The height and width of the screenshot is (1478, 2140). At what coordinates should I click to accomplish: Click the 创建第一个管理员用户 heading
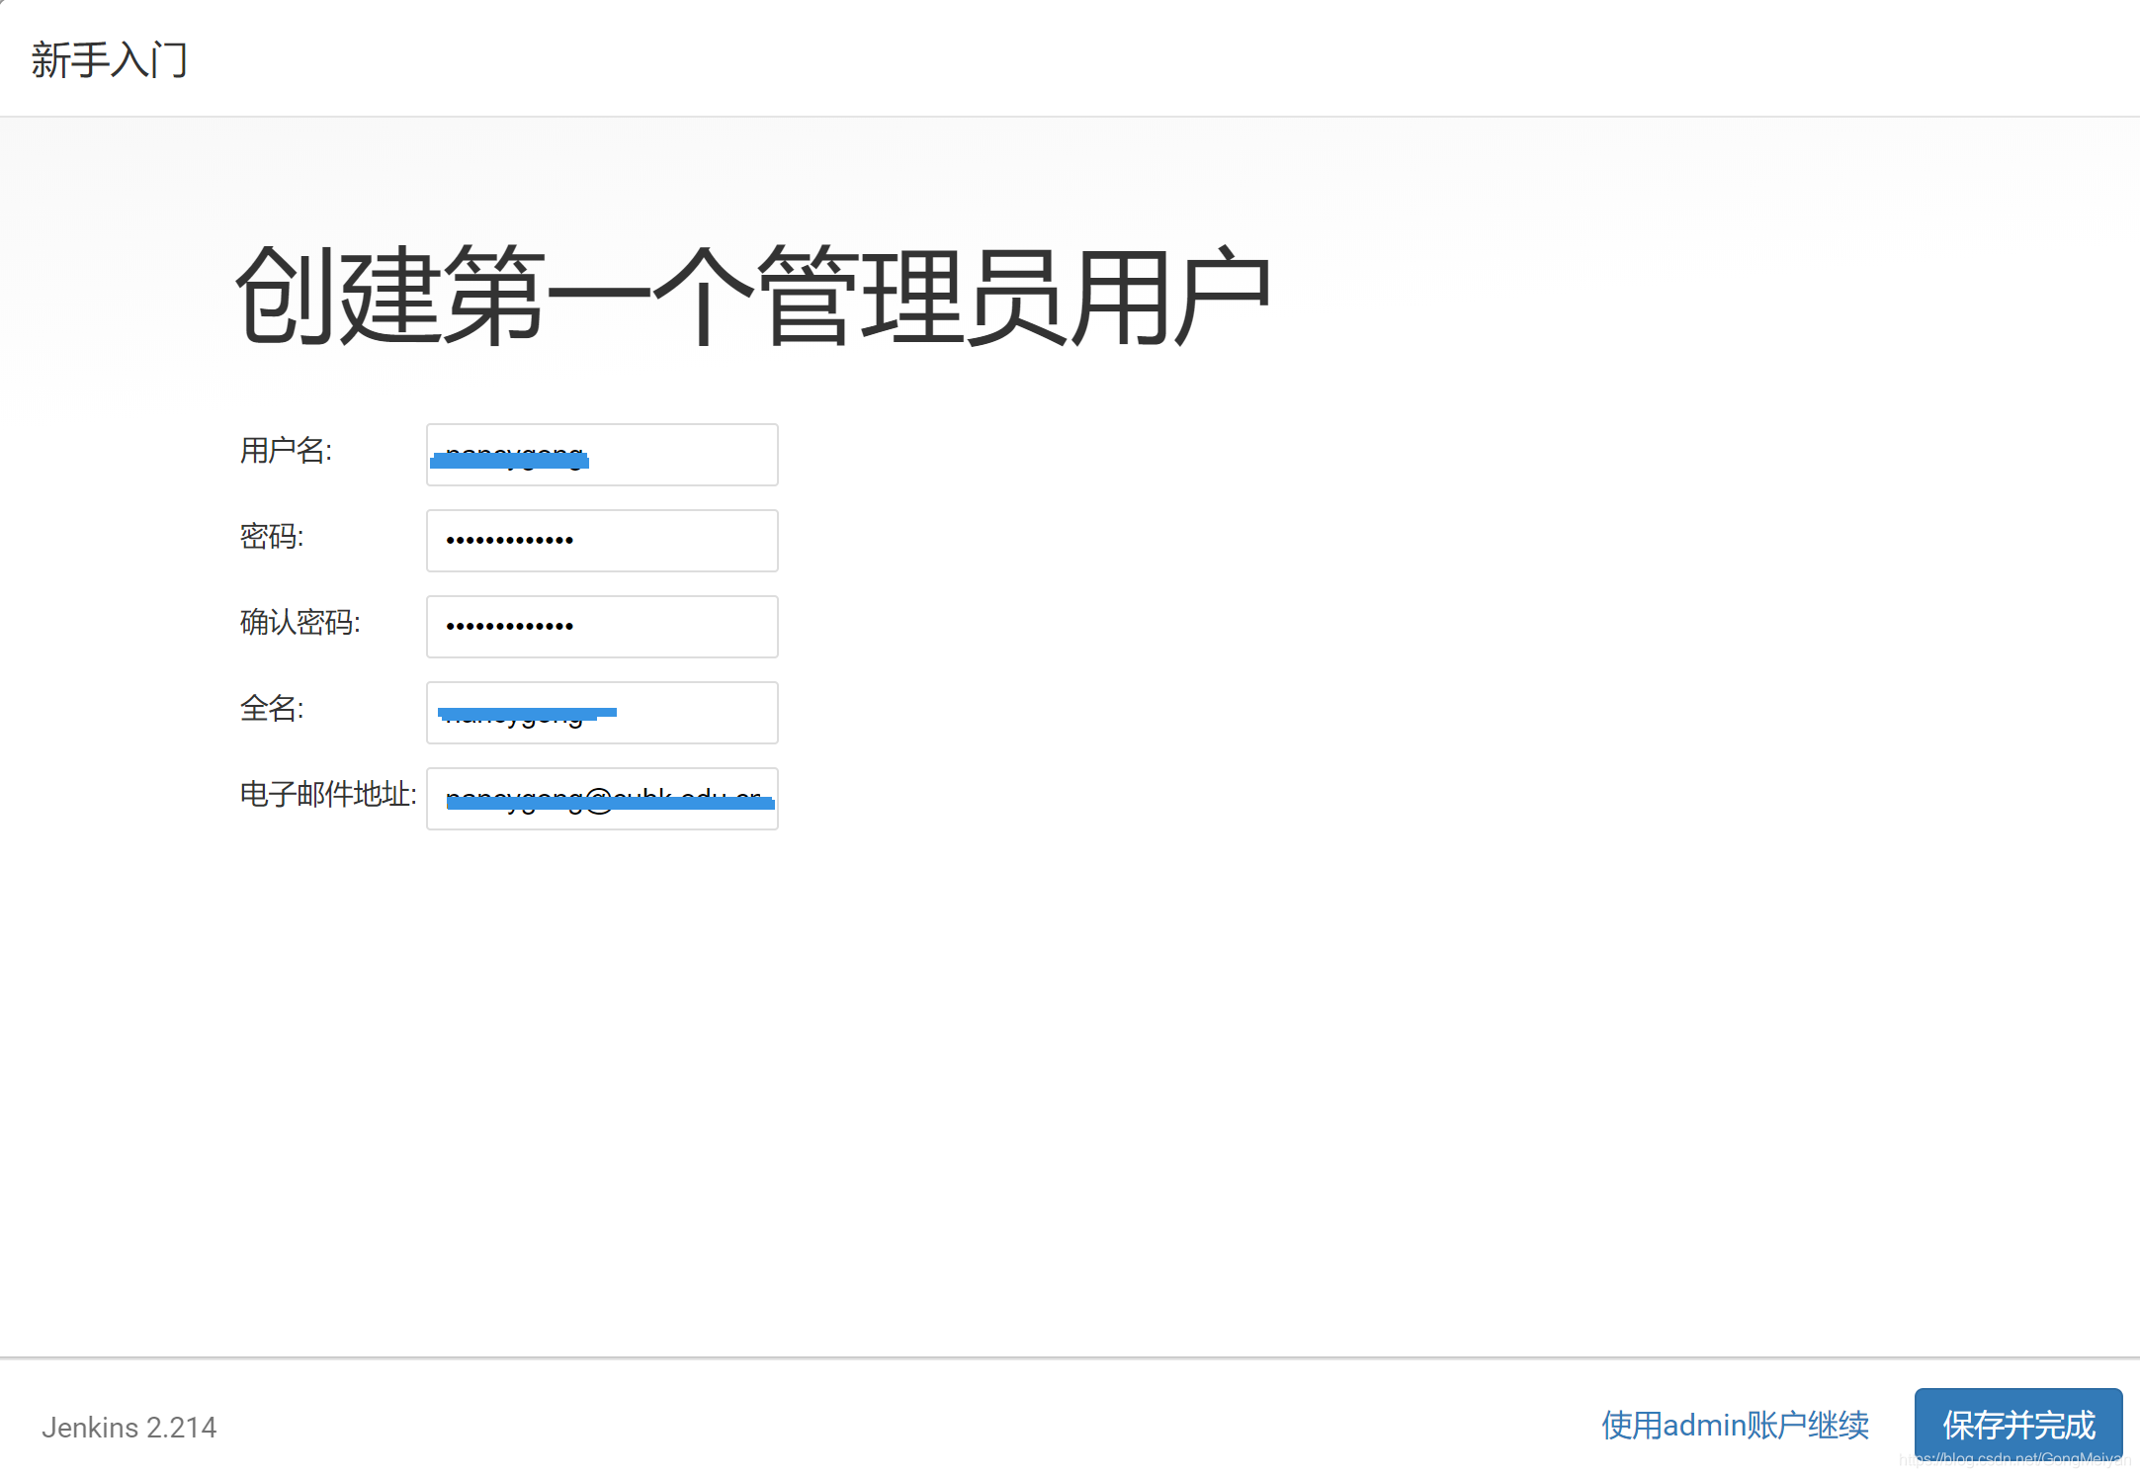[x=753, y=297]
